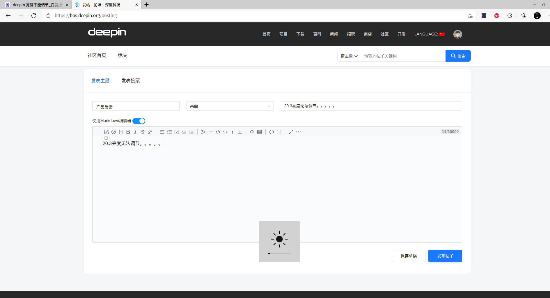This screenshot has width=550, height=298.
Task: Click the trash icon below the toolbar
Action: tap(106, 138)
